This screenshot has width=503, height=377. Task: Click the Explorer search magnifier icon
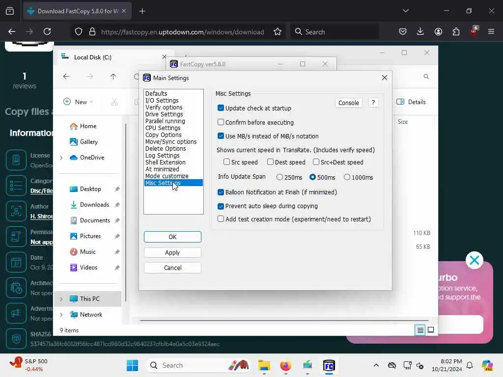[426, 77]
